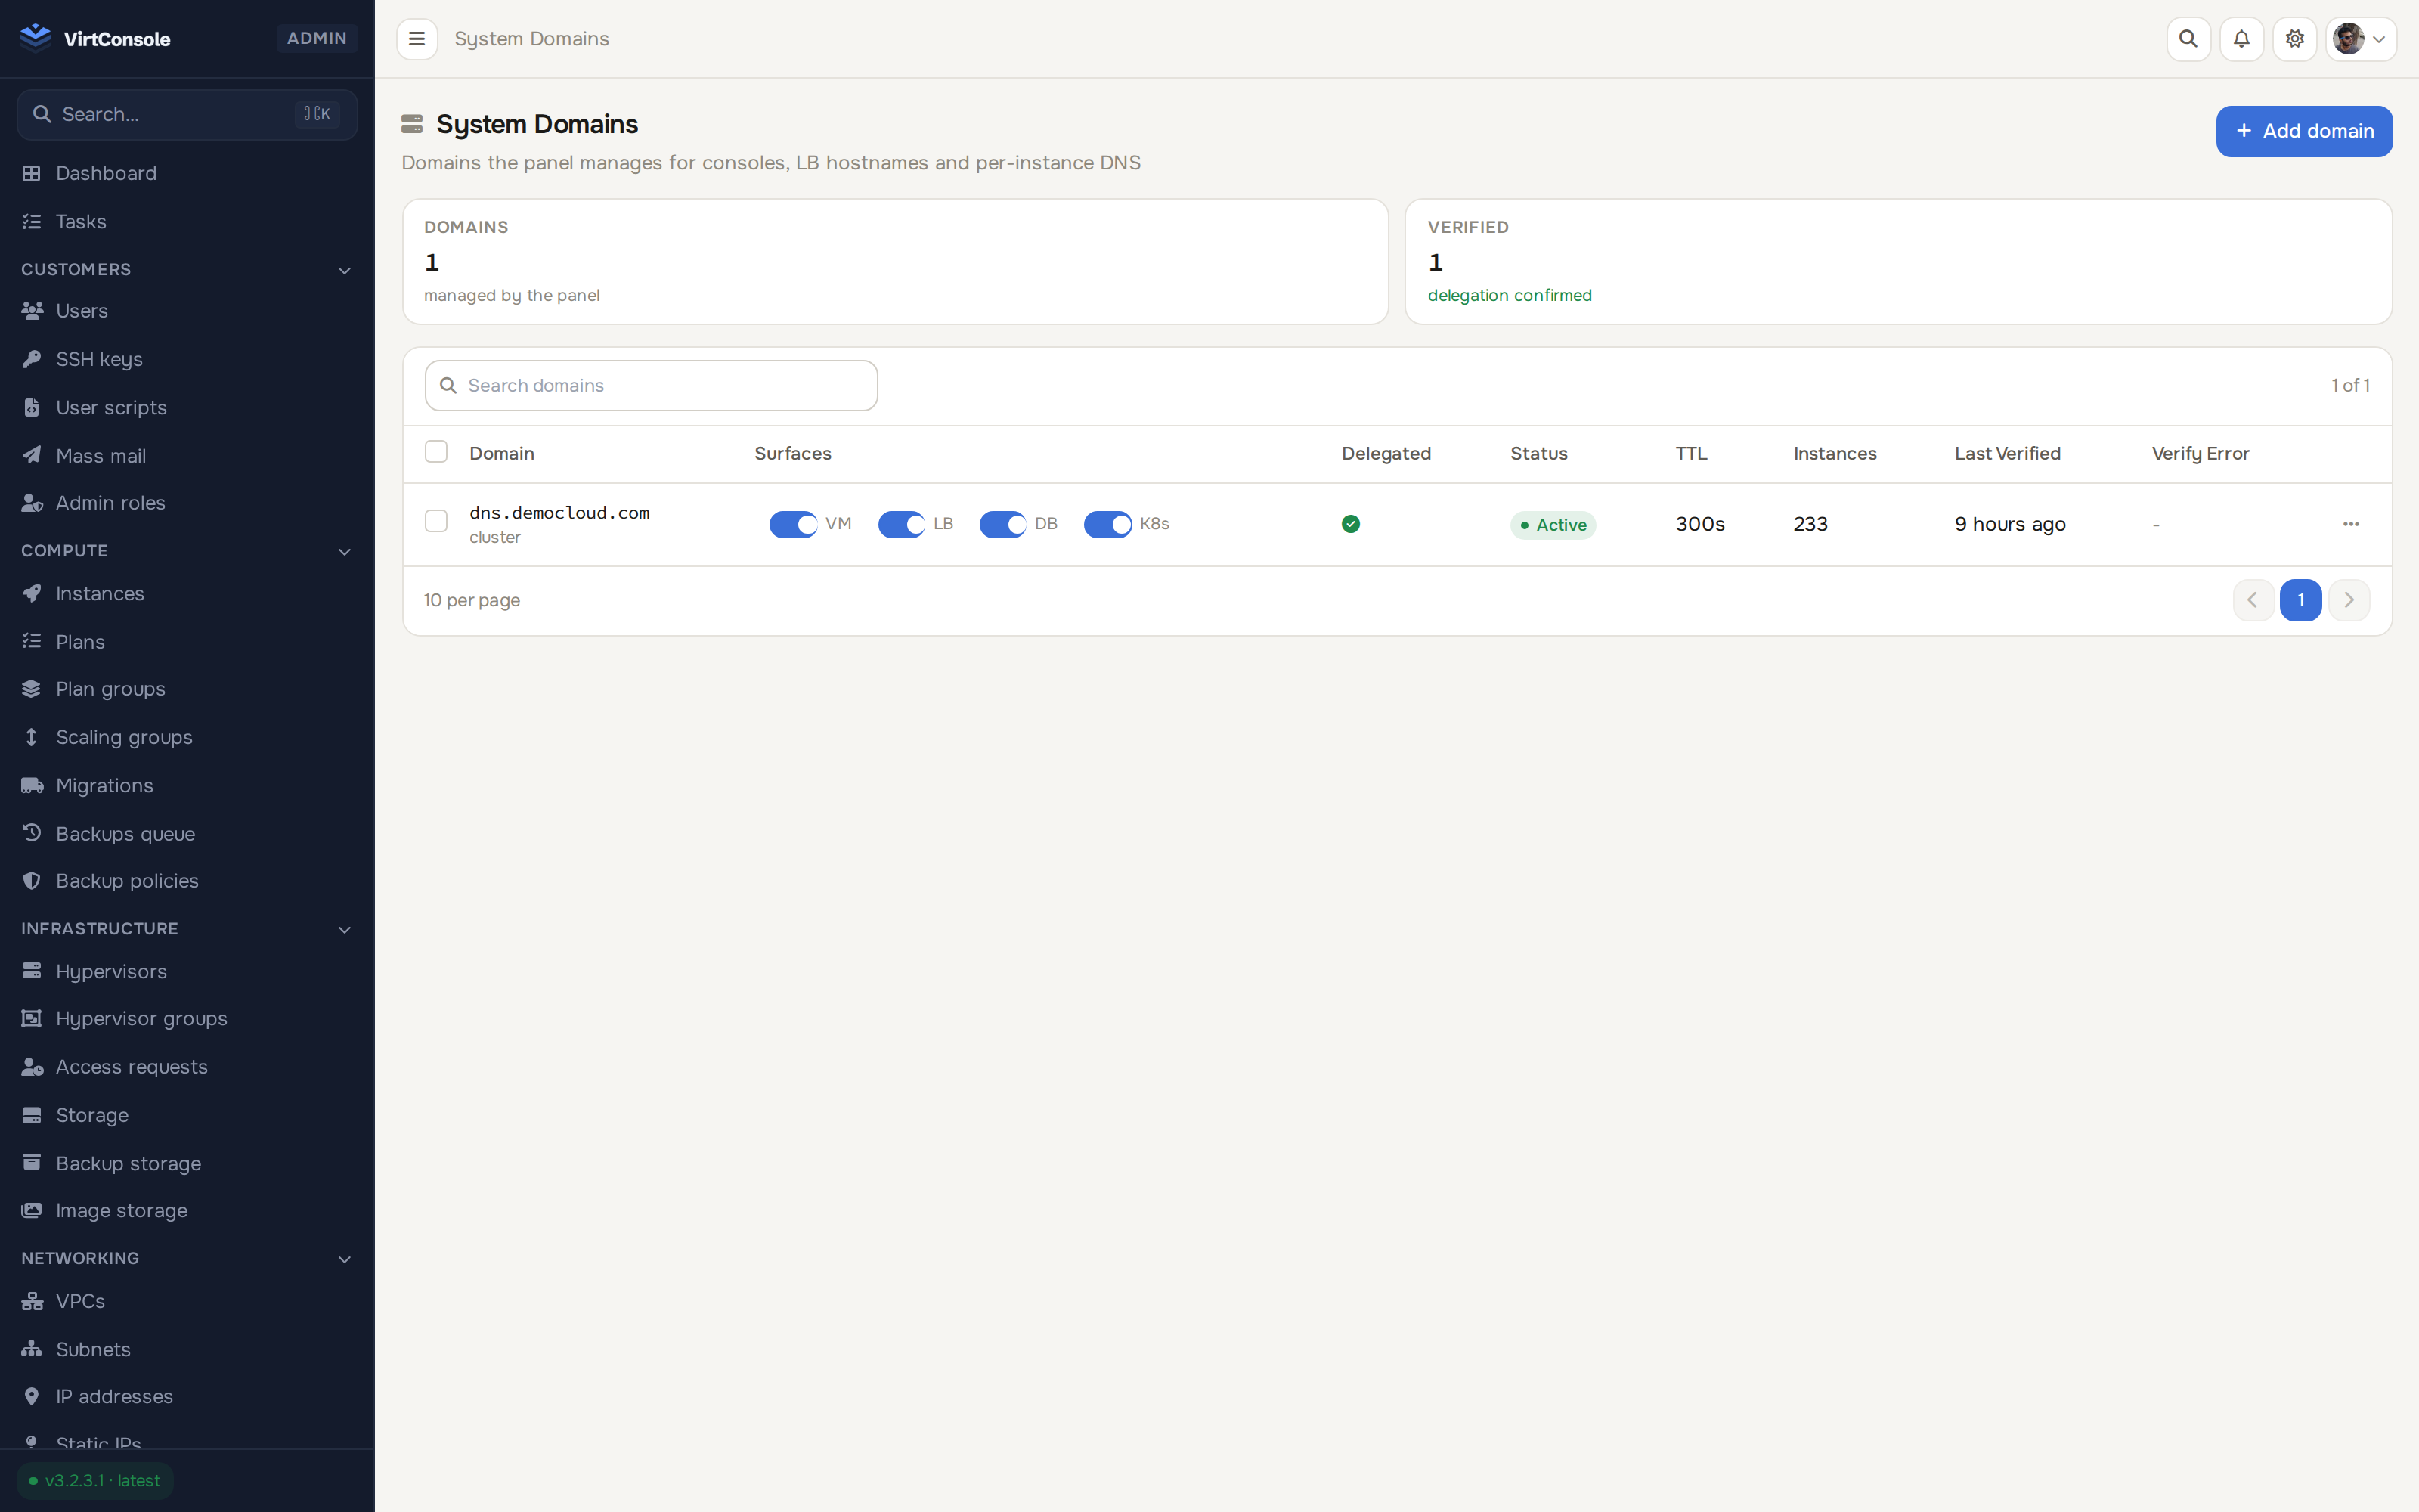This screenshot has width=2419, height=1512.
Task: Toggle the K8s surface switch
Action: click(1107, 524)
